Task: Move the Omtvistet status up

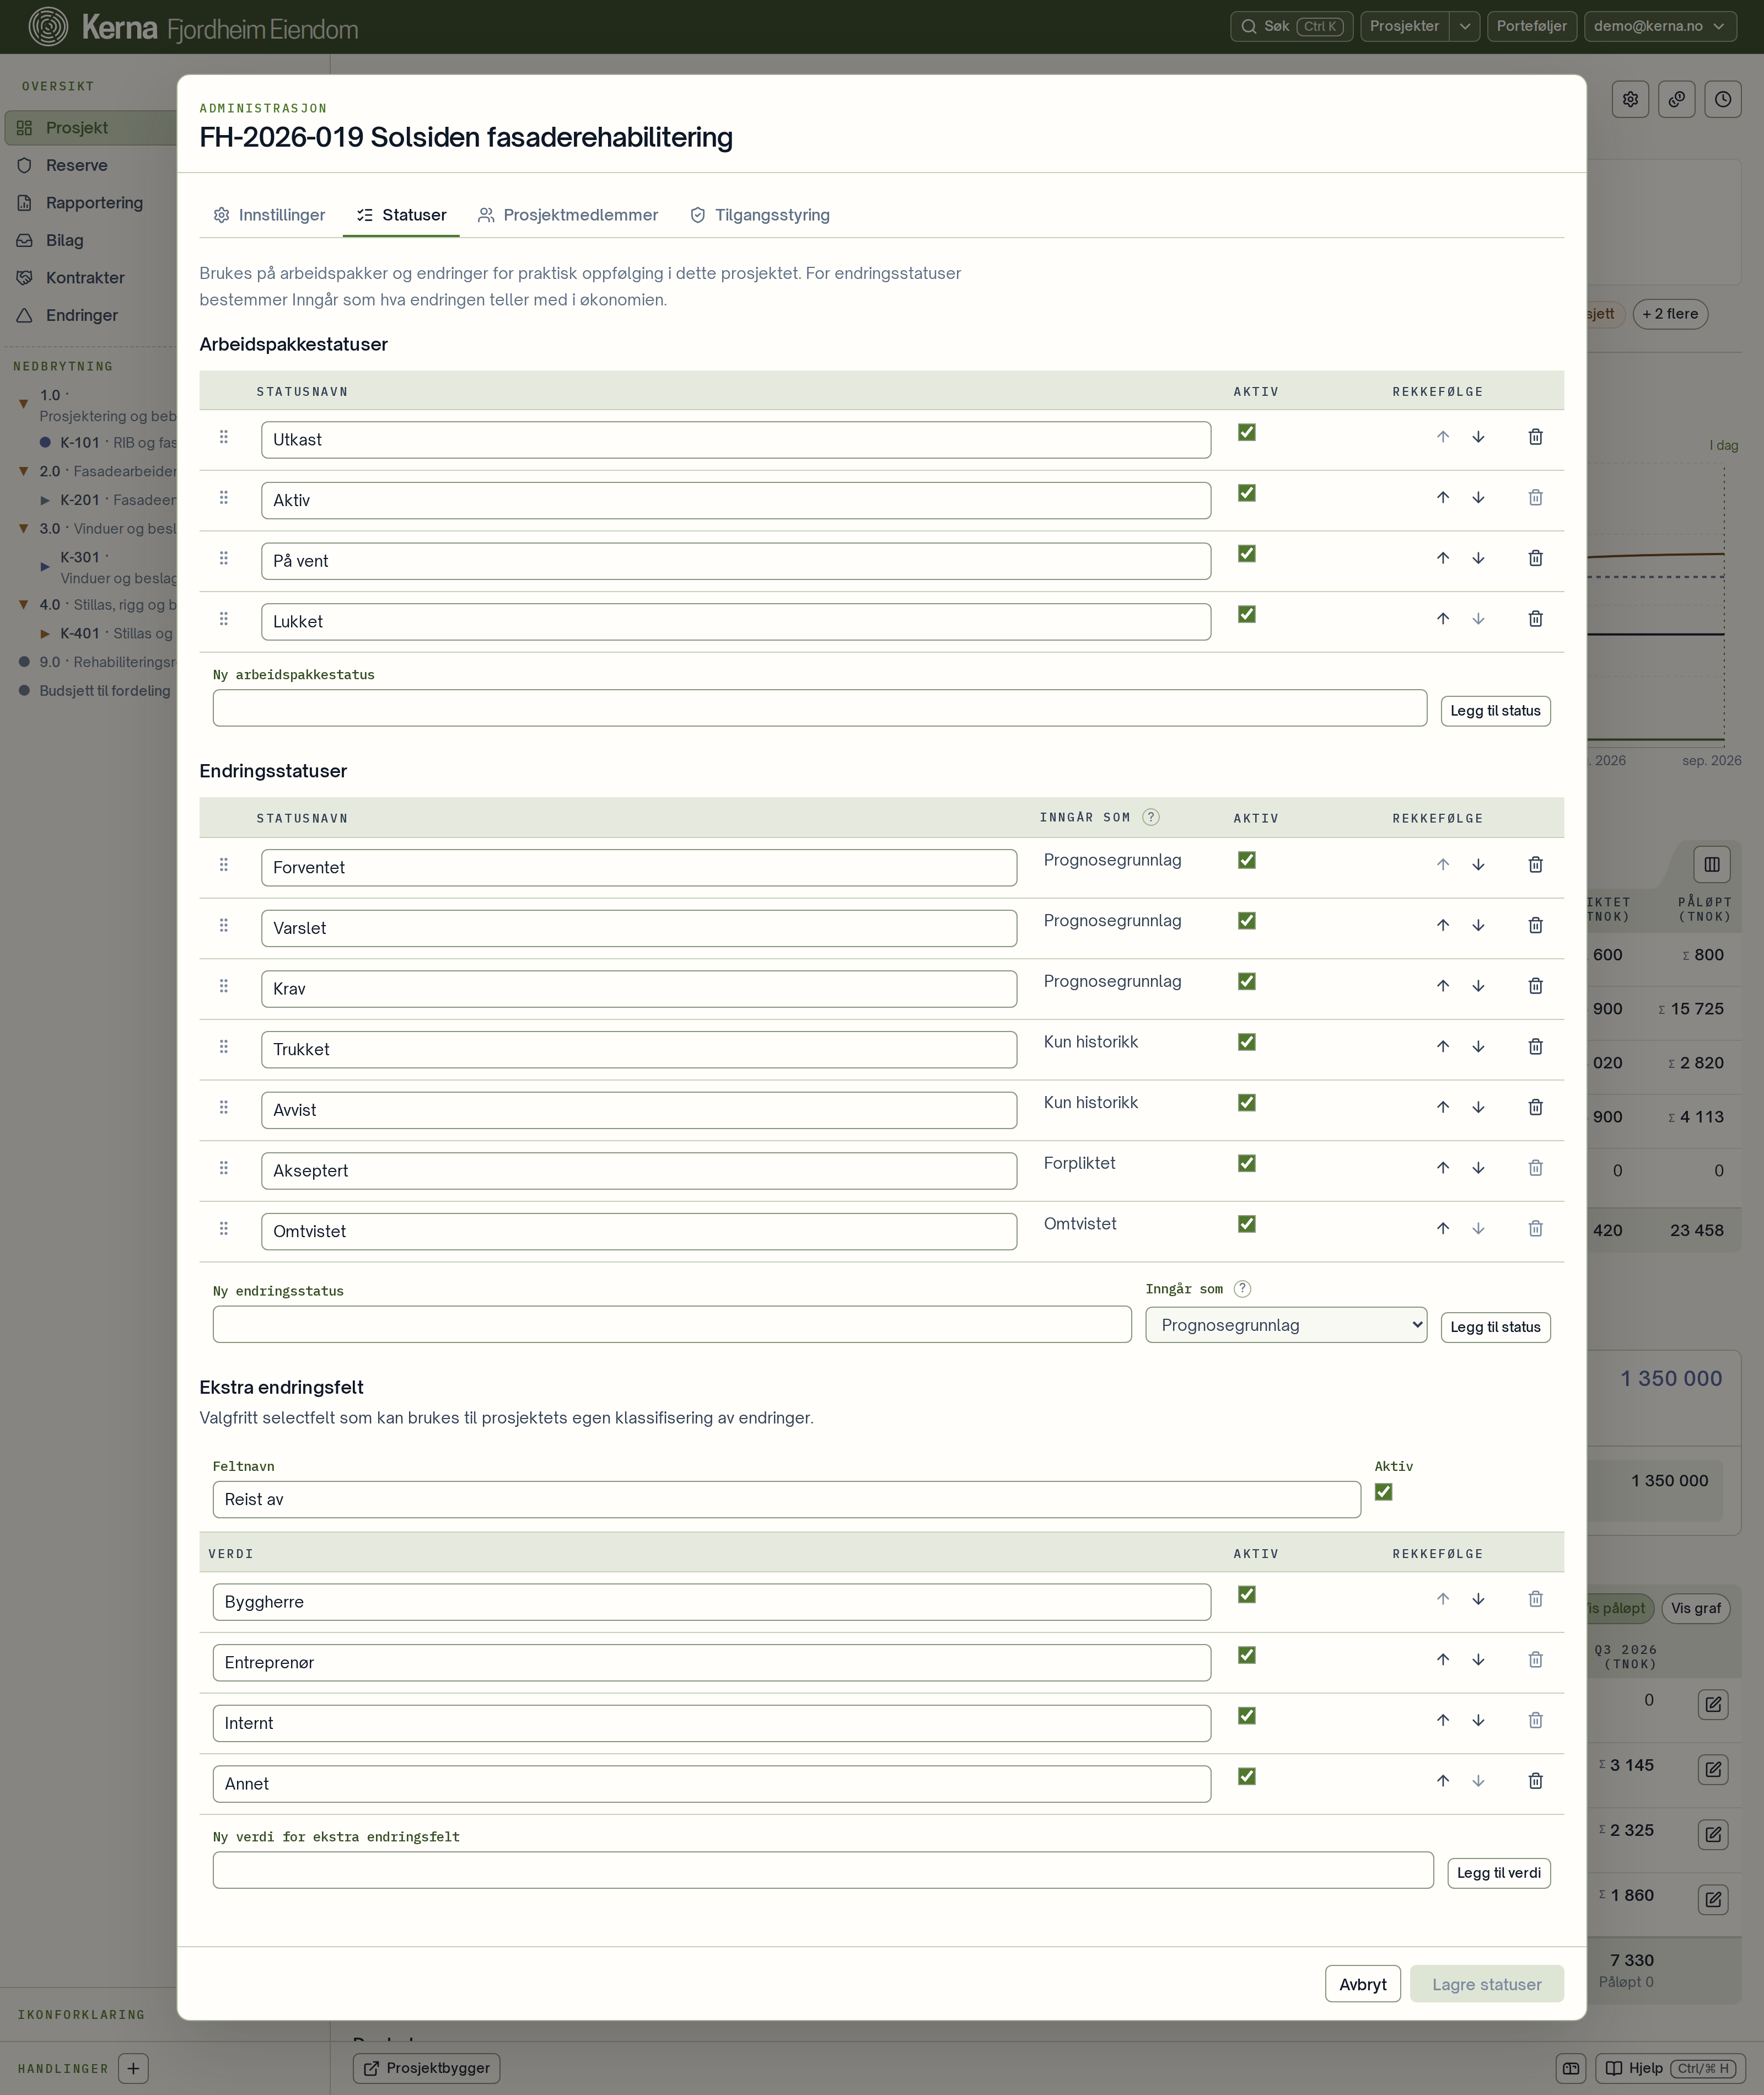Action: [x=1443, y=1229]
